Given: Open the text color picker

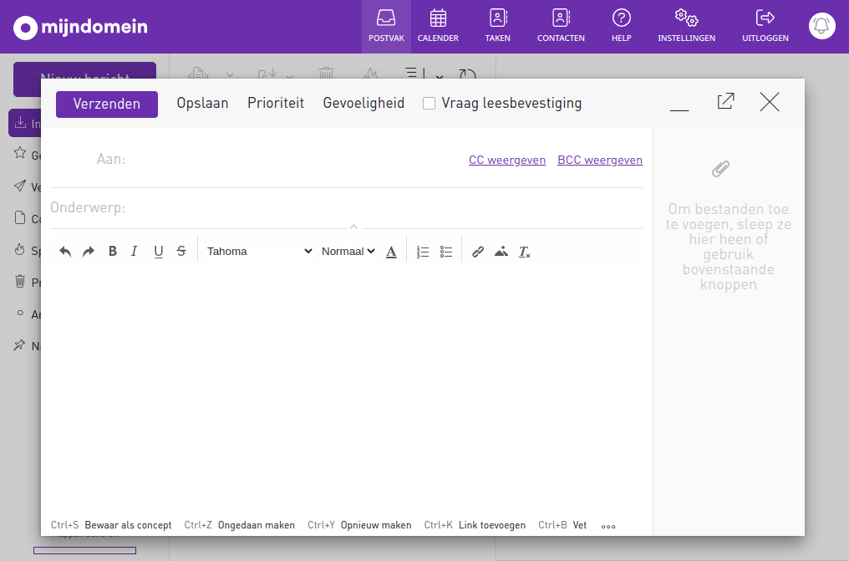Looking at the screenshot, I should pyautogui.click(x=391, y=252).
